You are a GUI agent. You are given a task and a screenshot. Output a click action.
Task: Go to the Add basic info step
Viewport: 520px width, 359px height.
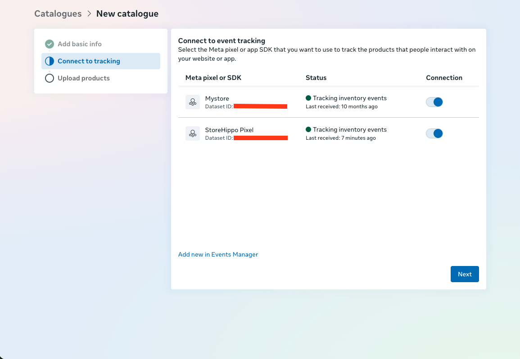79,44
